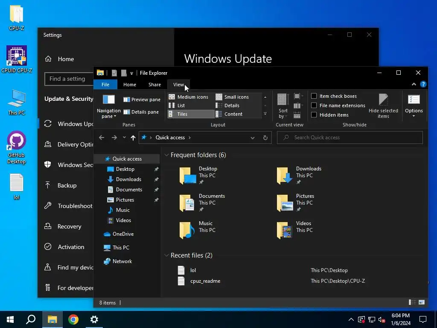This screenshot has height=328, width=437.
Task: Tick the Item check boxes option
Action: click(x=334, y=96)
